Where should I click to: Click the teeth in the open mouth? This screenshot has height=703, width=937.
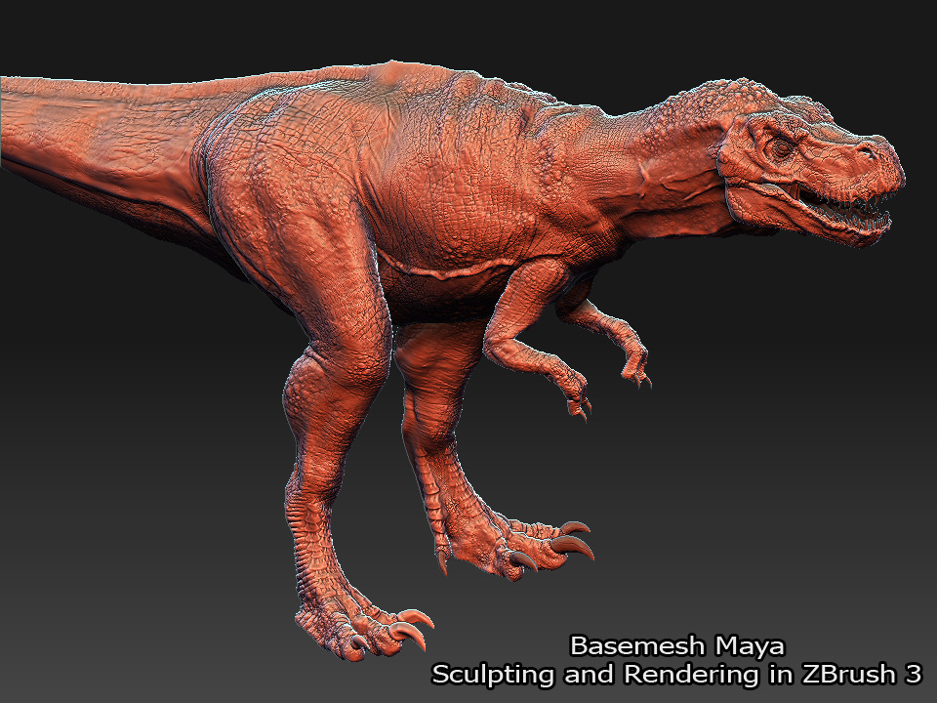(847, 210)
